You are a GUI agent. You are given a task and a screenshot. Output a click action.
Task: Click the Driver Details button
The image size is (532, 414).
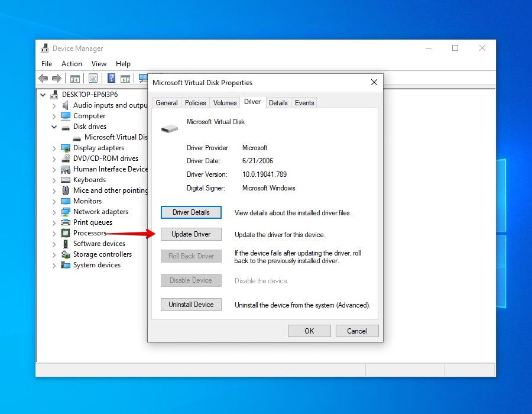click(x=191, y=212)
